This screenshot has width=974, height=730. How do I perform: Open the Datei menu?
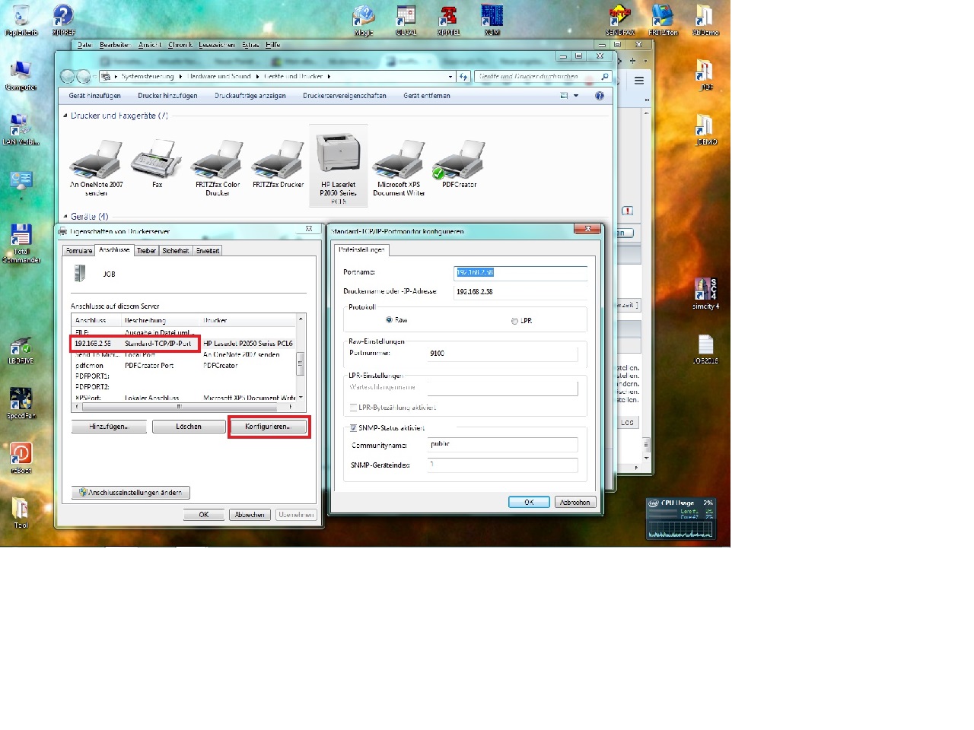click(84, 45)
